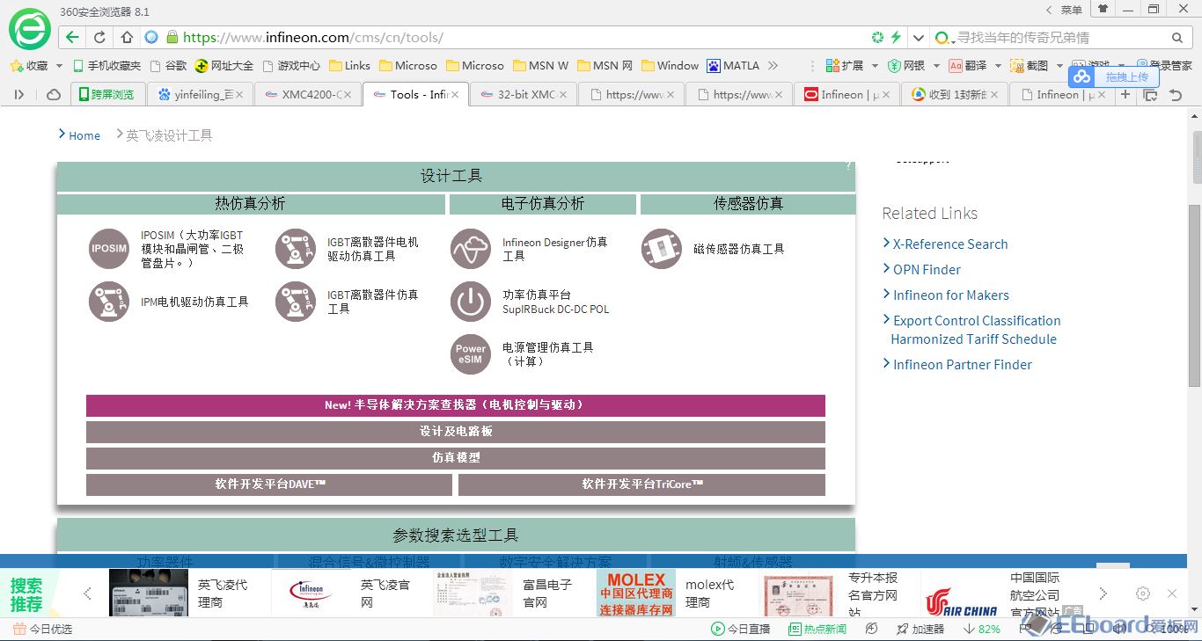The image size is (1202, 641).
Task: Click the cloud upload 拖拽上传 button
Action: pos(1113,76)
